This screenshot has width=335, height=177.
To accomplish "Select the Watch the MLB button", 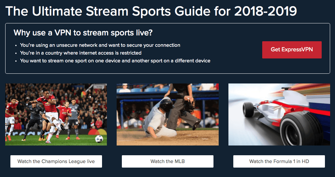I will [168, 161].
